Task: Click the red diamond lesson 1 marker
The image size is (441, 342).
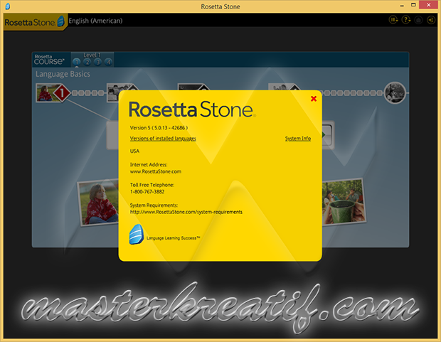Action: 62,93
